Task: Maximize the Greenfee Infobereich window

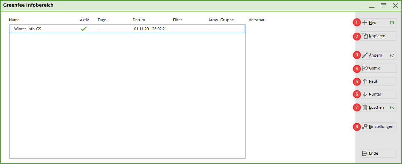Action: click(384, 6)
